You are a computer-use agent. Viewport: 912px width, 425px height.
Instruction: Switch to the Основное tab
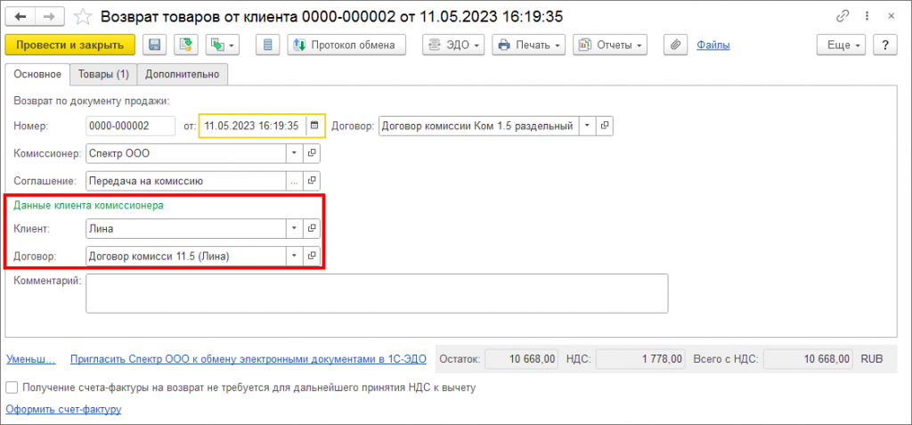tap(37, 74)
